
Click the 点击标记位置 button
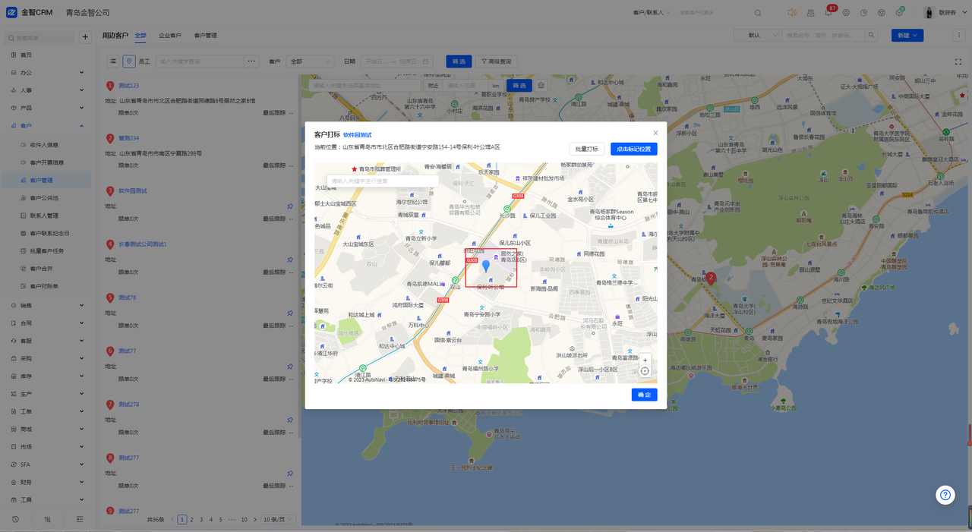click(x=633, y=149)
